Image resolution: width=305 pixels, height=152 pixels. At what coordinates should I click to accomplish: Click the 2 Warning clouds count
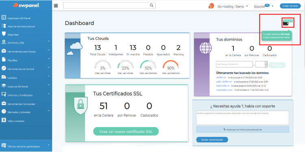(179, 48)
